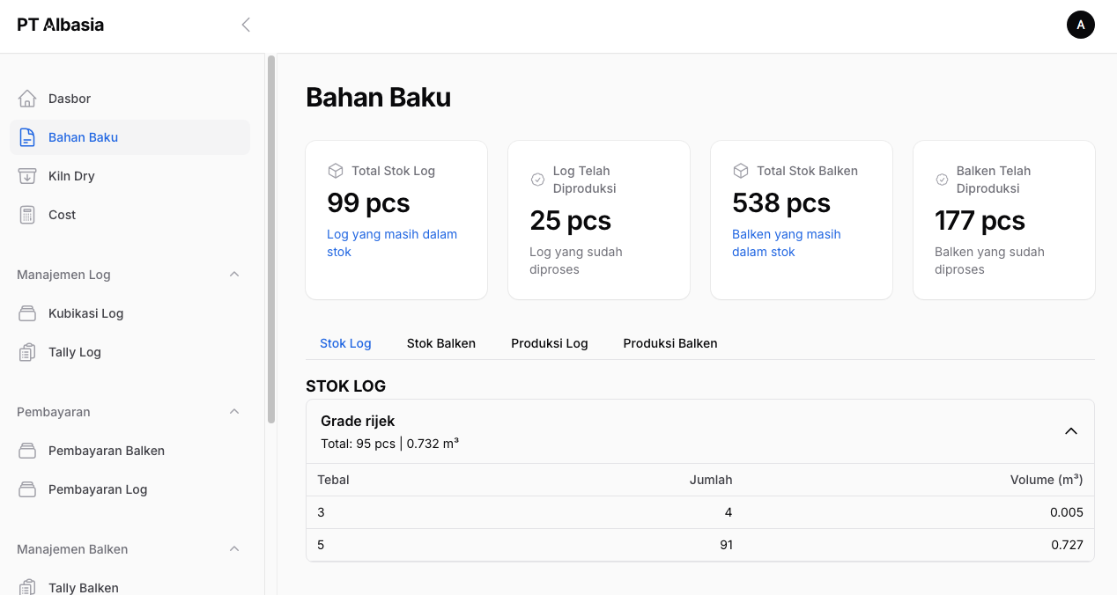The image size is (1117, 595).
Task: Click the Cost calculator icon
Action: click(x=27, y=215)
